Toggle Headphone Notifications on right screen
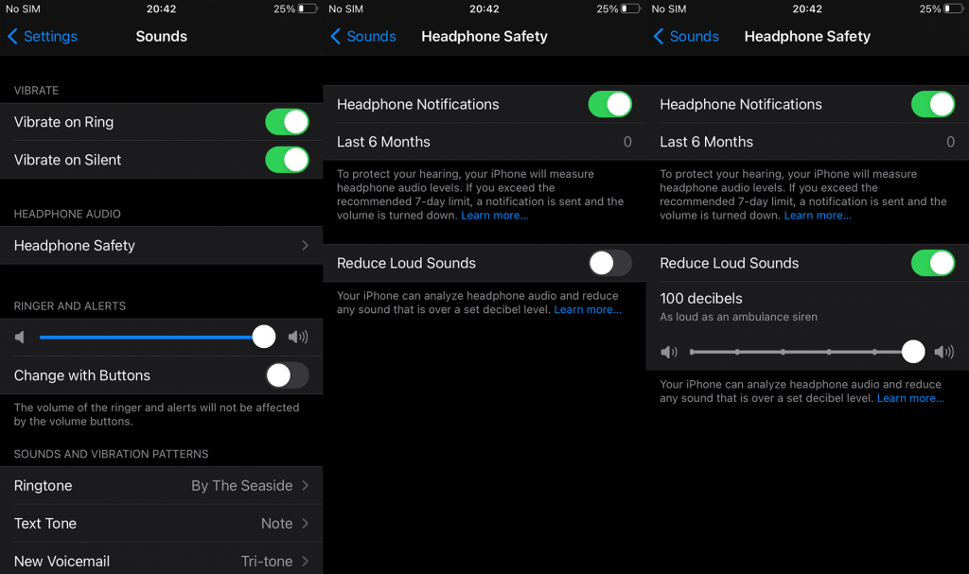The width and height of the screenshot is (969, 574). 933,104
